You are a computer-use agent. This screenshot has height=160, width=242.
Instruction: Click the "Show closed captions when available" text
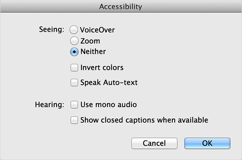(x=144, y=120)
